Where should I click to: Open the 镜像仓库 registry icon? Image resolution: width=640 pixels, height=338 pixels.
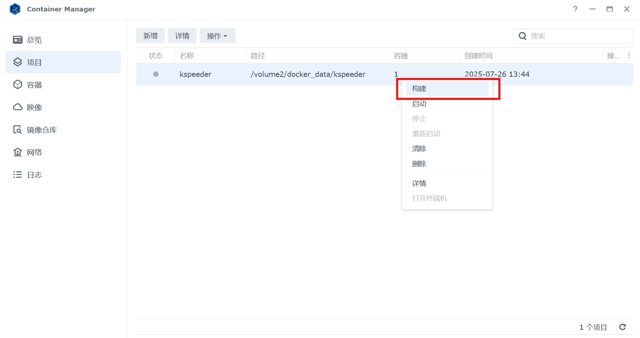[17, 130]
